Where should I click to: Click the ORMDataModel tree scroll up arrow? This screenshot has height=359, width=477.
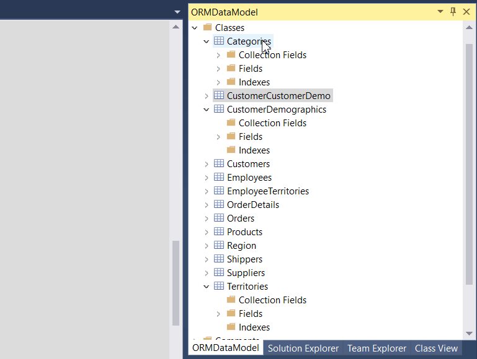469,27
